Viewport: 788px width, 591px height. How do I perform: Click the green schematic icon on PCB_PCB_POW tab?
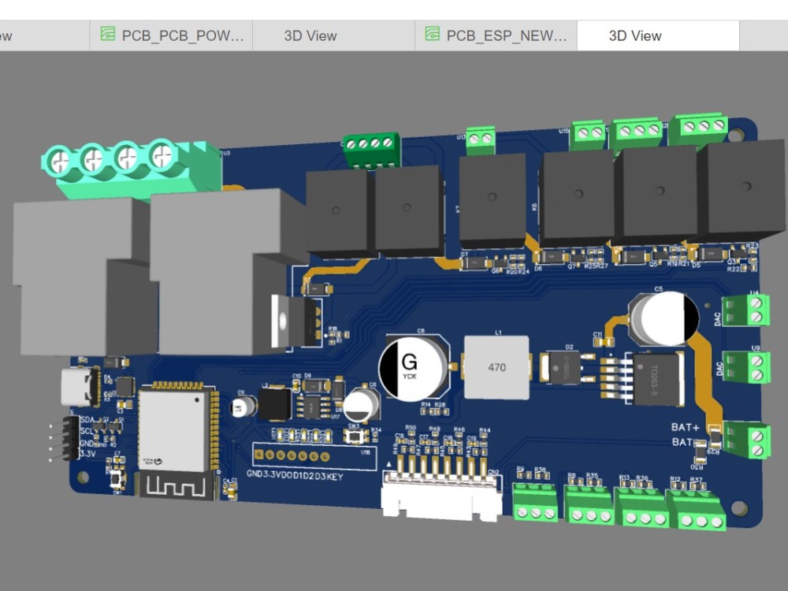[107, 35]
